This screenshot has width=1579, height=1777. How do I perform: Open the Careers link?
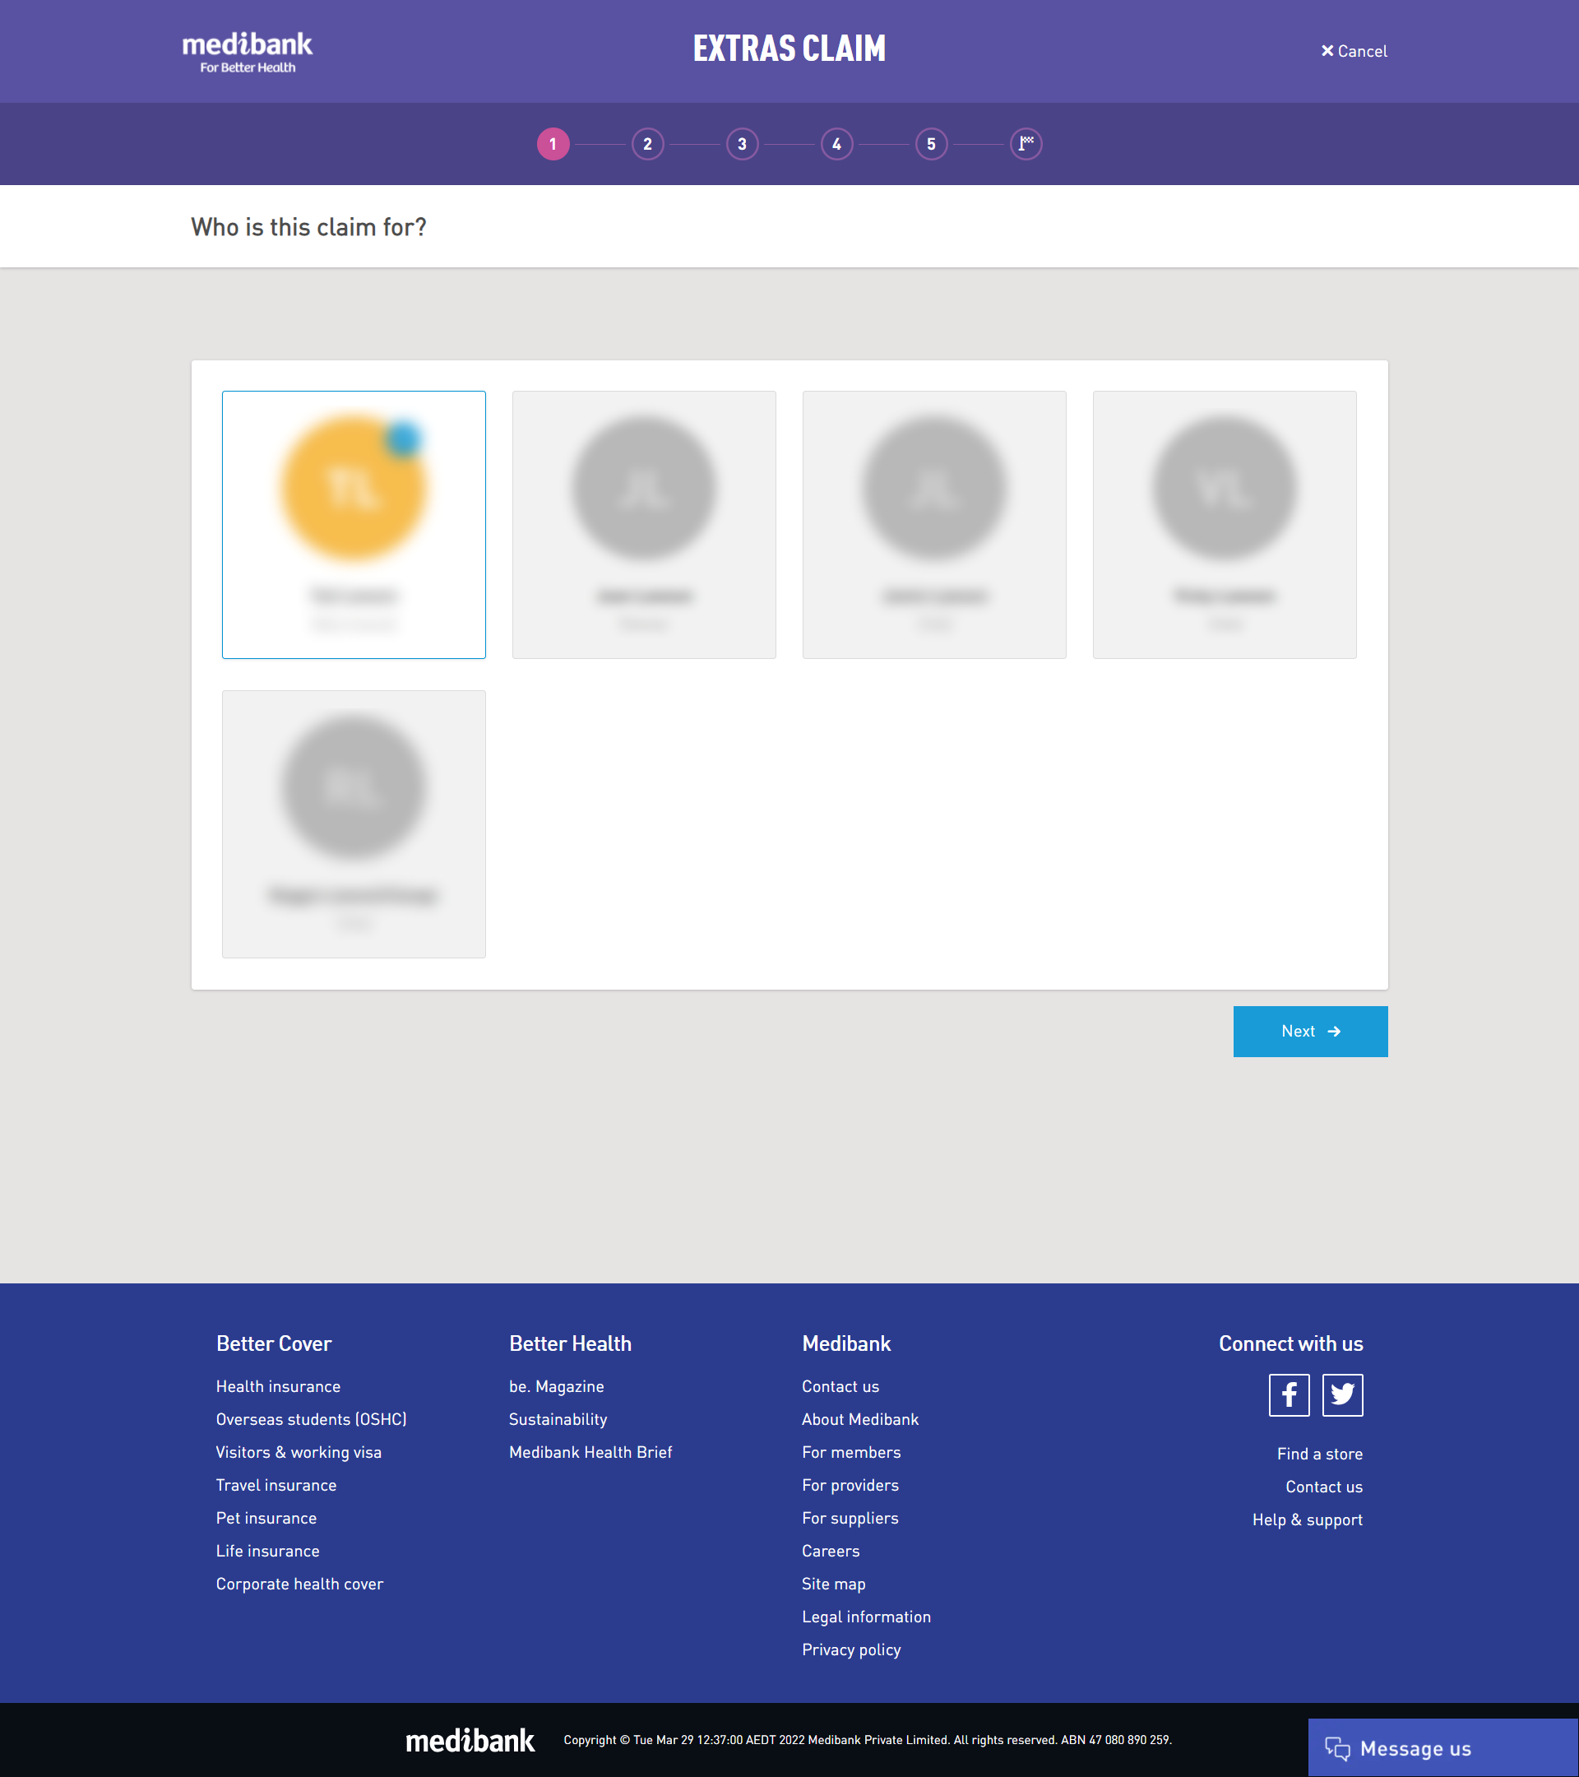click(831, 1552)
